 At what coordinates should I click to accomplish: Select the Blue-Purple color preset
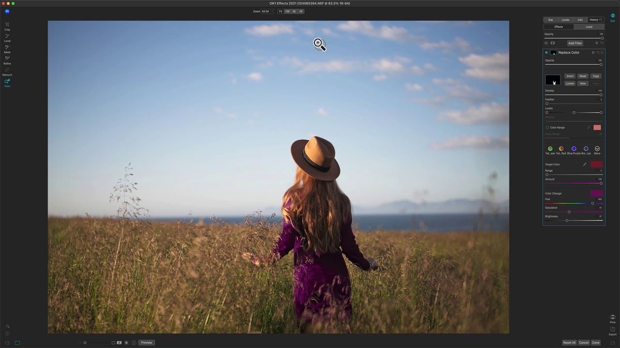click(x=574, y=149)
